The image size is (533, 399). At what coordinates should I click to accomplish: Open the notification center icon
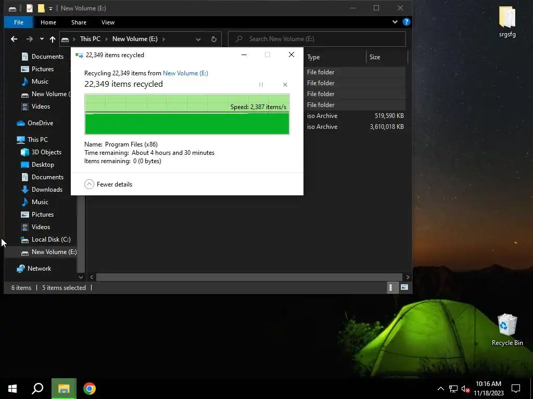point(516,389)
